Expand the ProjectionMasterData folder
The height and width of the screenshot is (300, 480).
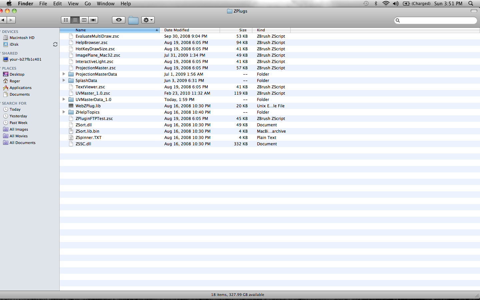tap(64, 74)
